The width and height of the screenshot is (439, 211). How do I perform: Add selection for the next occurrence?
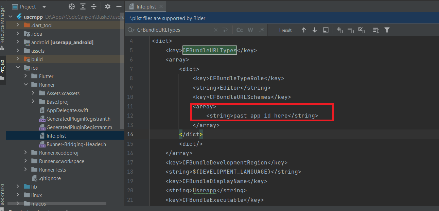pos(340,30)
